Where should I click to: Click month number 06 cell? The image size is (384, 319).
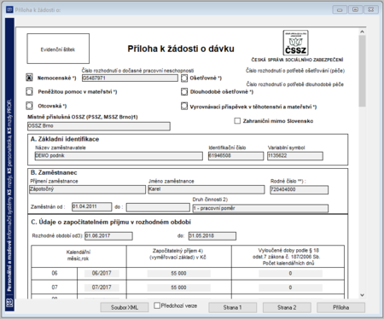click(55, 273)
